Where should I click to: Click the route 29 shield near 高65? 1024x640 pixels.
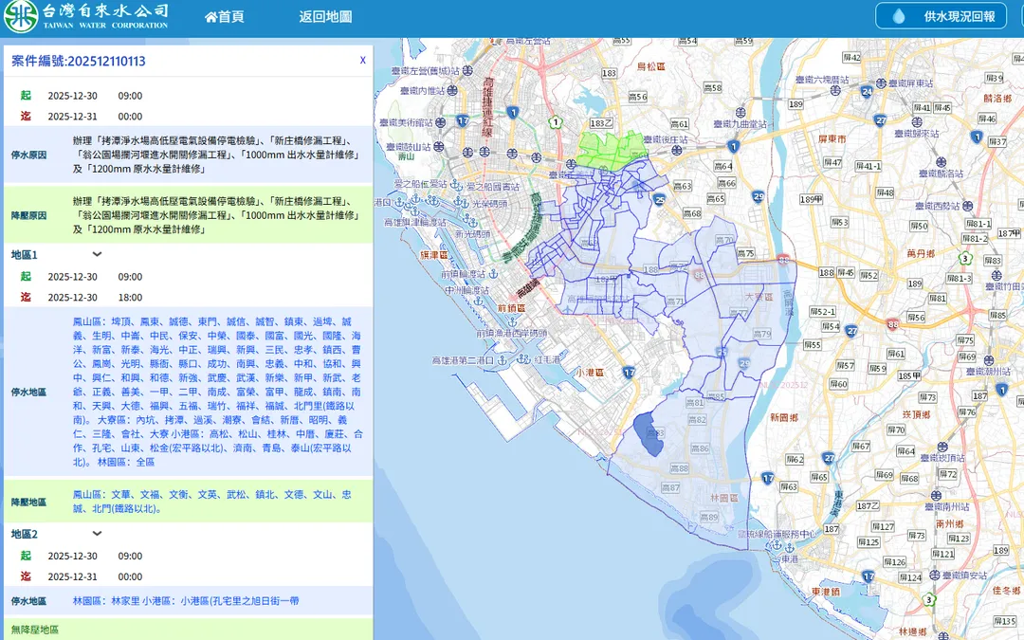(759, 196)
